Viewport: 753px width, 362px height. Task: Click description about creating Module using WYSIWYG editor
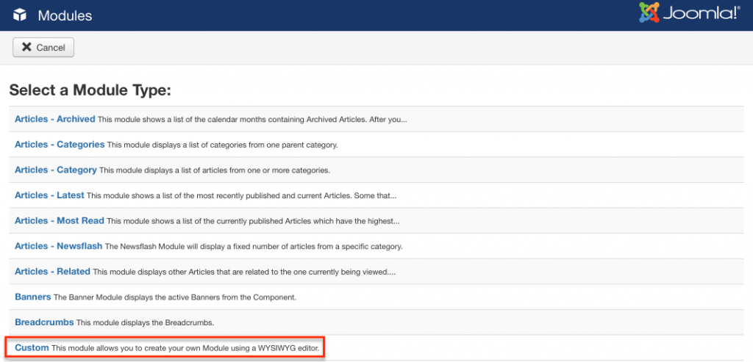point(185,348)
